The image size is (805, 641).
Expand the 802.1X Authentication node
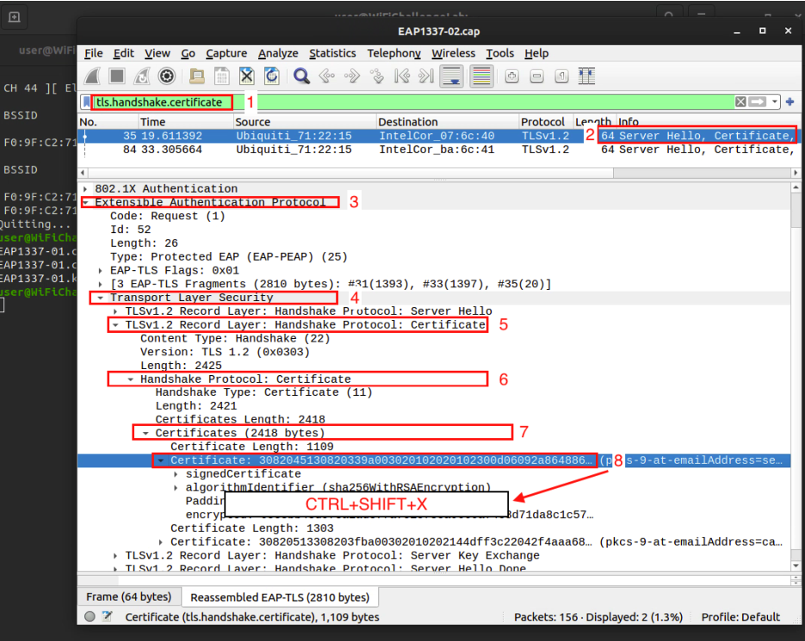[x=86, y=189]
